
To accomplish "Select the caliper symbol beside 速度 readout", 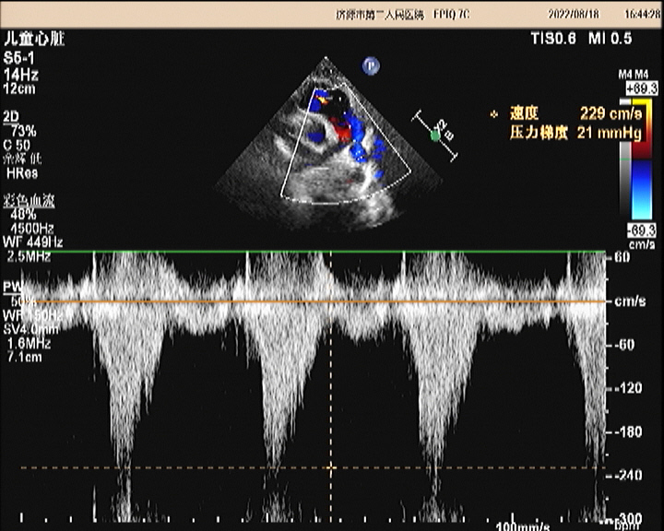I will (x=494, y=112).
